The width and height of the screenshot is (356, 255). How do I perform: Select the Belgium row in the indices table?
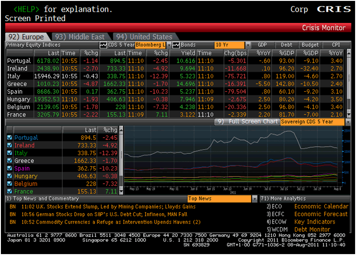pos(175,107)
